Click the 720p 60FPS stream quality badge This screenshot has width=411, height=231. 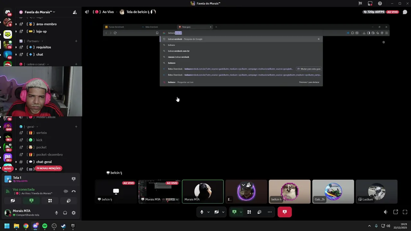(374, 12)
